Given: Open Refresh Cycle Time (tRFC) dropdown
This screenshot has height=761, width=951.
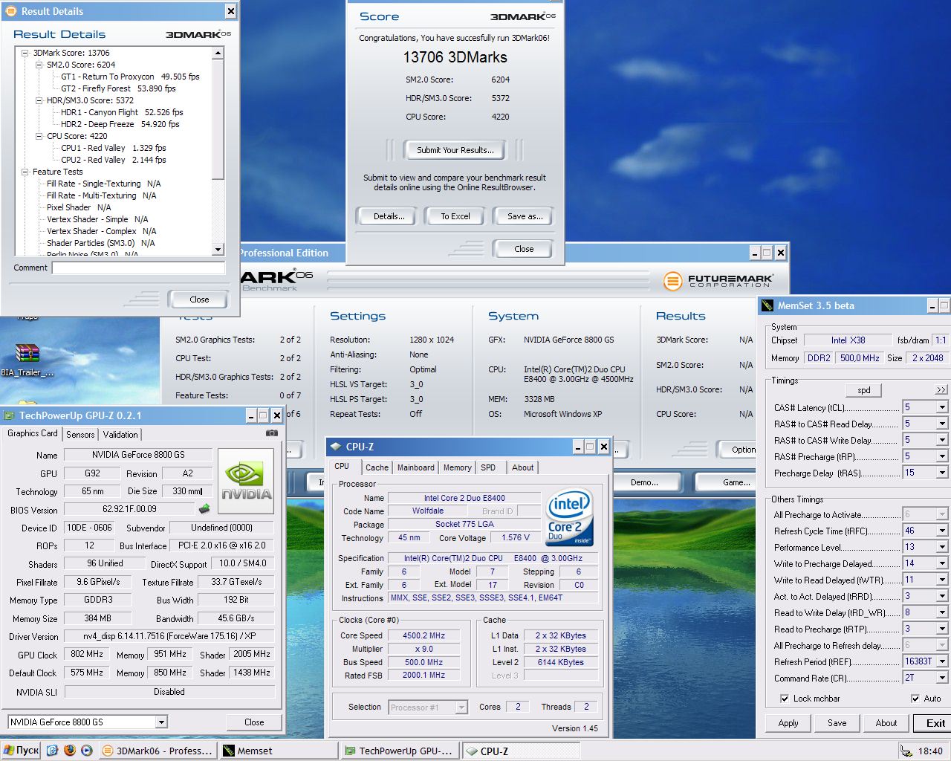Looking at the screenshot, I should tap(942, 531).
